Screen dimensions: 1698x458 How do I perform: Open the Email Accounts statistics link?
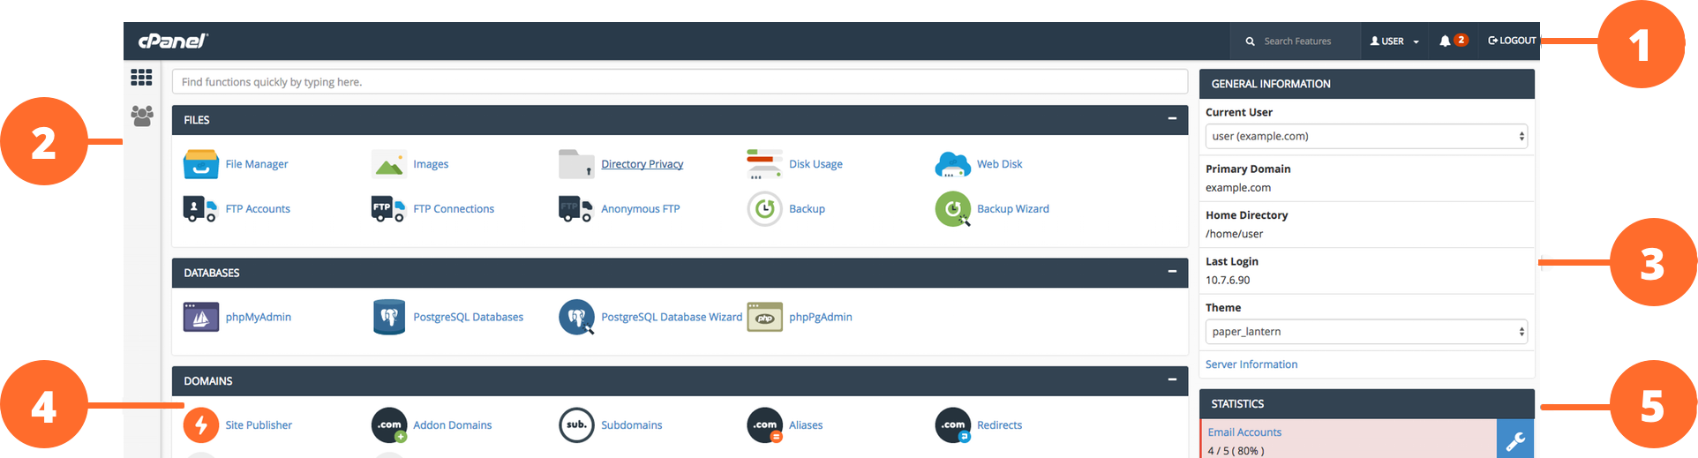coord(1244,432)
